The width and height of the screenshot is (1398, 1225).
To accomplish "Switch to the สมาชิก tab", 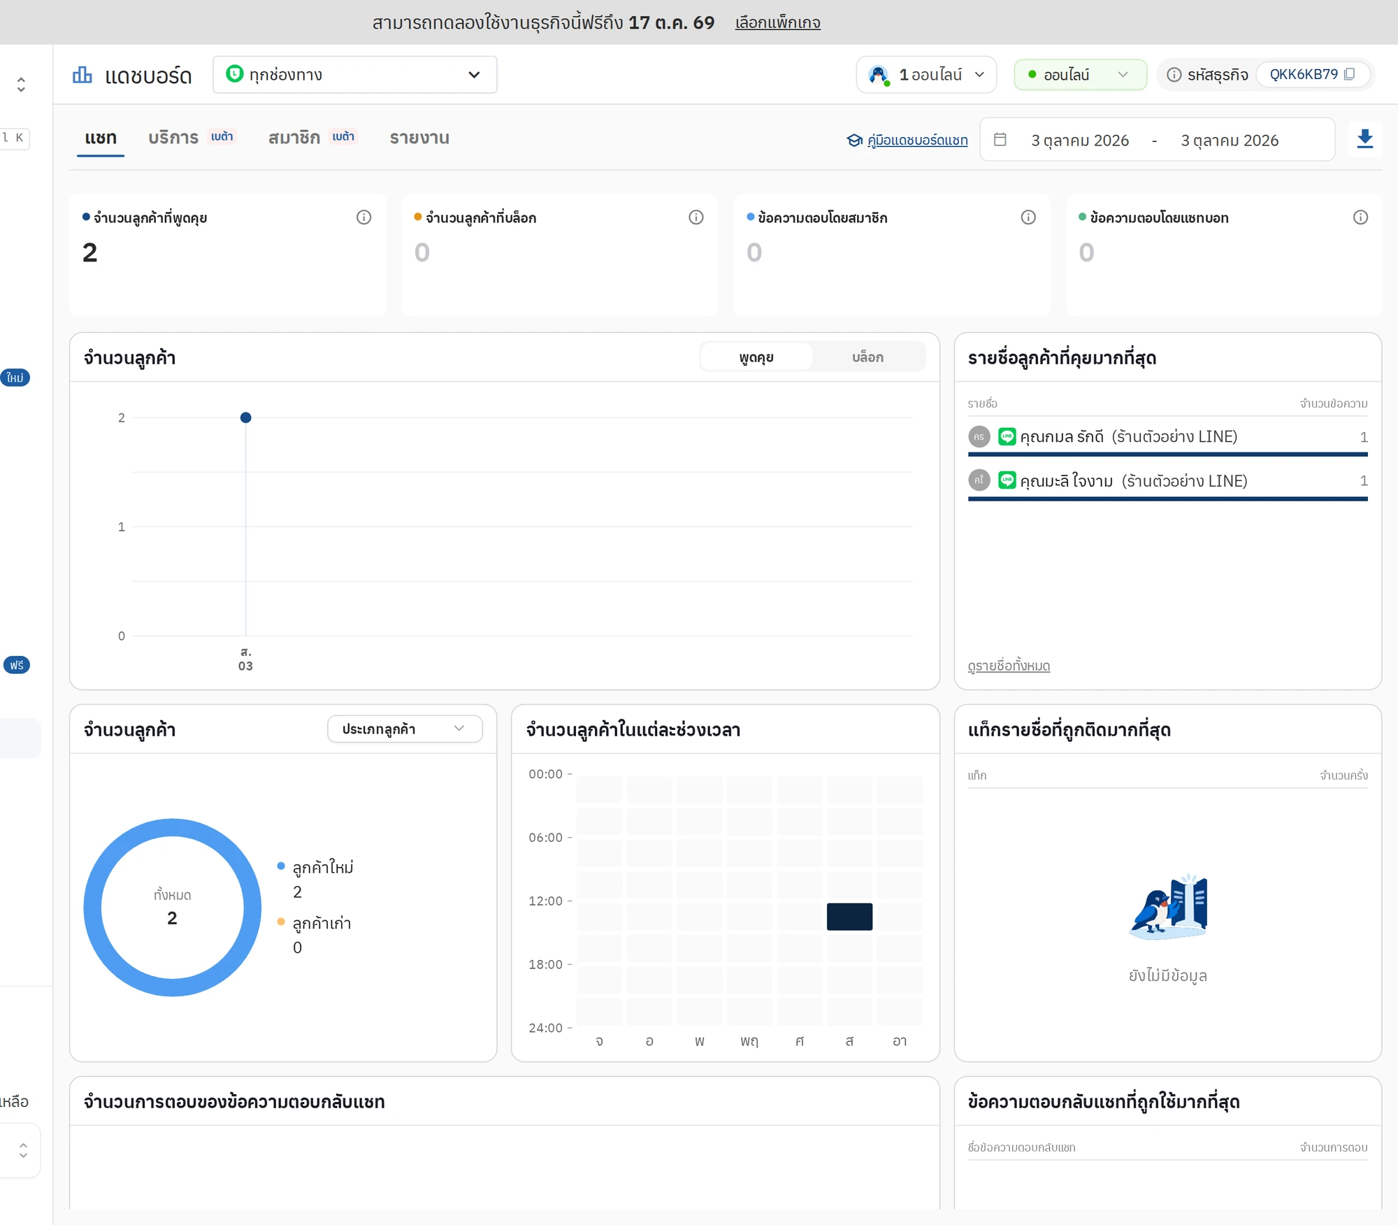I will (x=312, y=138).
